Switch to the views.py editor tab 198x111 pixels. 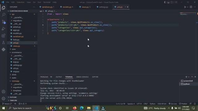pyautogui.click(x=85, y=7)
